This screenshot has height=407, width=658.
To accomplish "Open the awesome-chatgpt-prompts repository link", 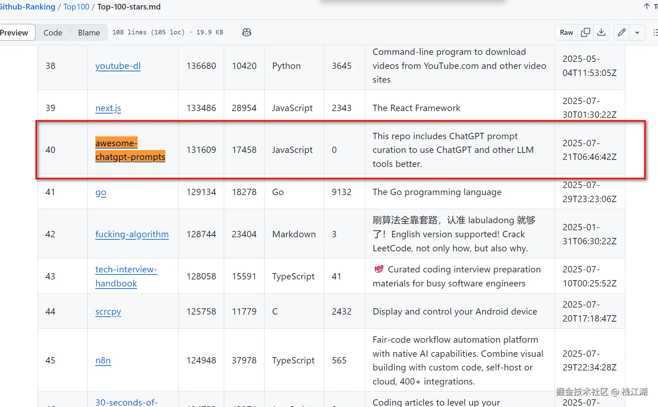I will tap(130, 150).
